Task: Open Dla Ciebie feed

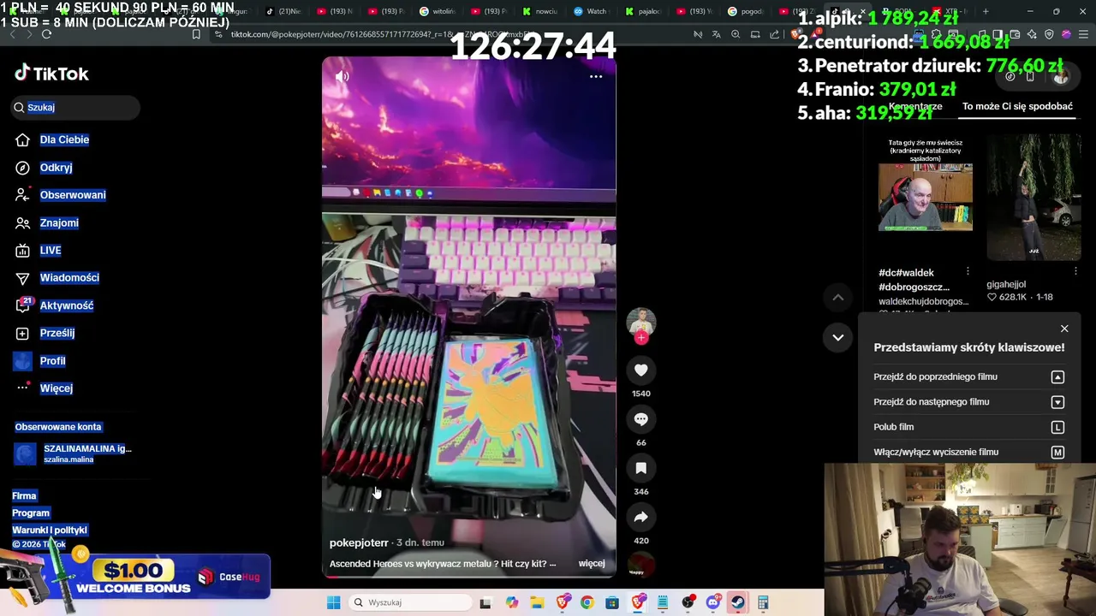Action: pyautogui.click(x=64, y=139)
